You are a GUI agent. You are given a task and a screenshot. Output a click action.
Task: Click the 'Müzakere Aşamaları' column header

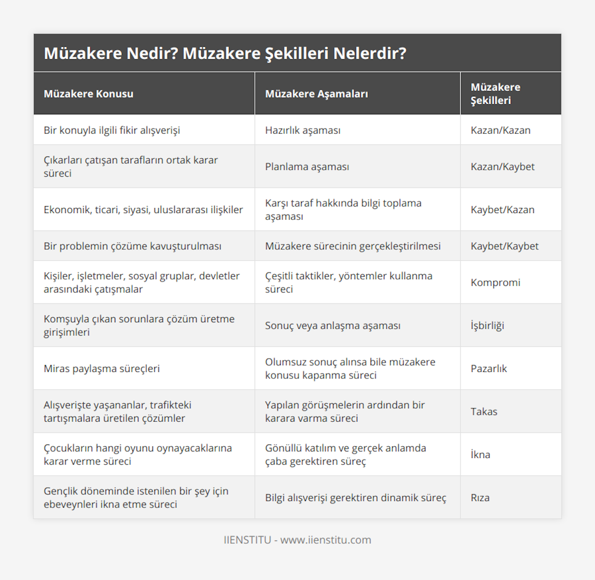click(316, 94)
